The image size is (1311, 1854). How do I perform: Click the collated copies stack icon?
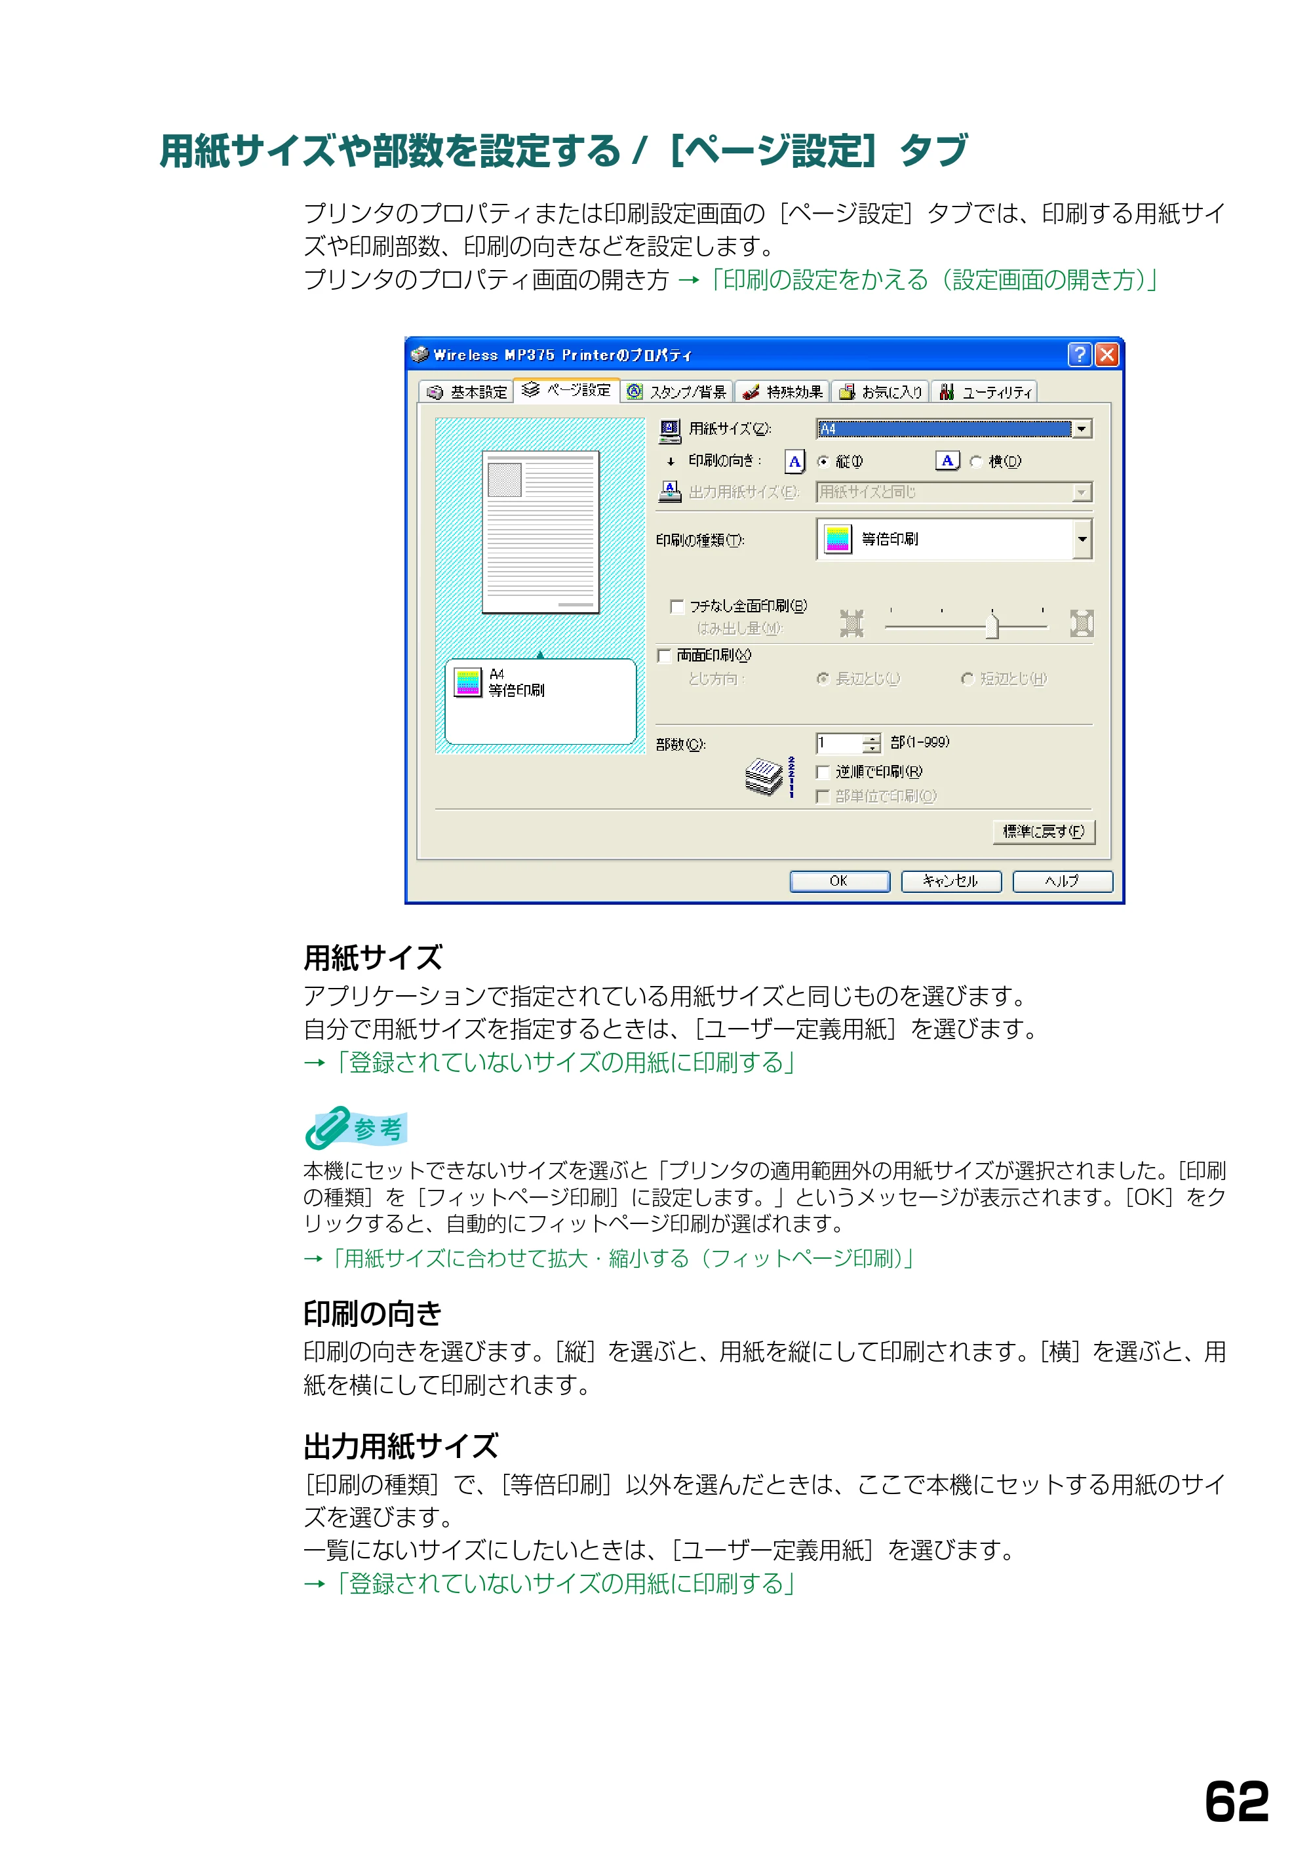click(x=770, y=777)
